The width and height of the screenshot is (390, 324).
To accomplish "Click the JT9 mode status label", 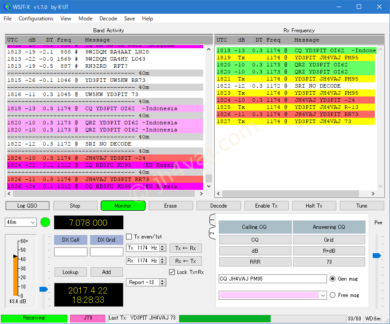I will point(88,318).
